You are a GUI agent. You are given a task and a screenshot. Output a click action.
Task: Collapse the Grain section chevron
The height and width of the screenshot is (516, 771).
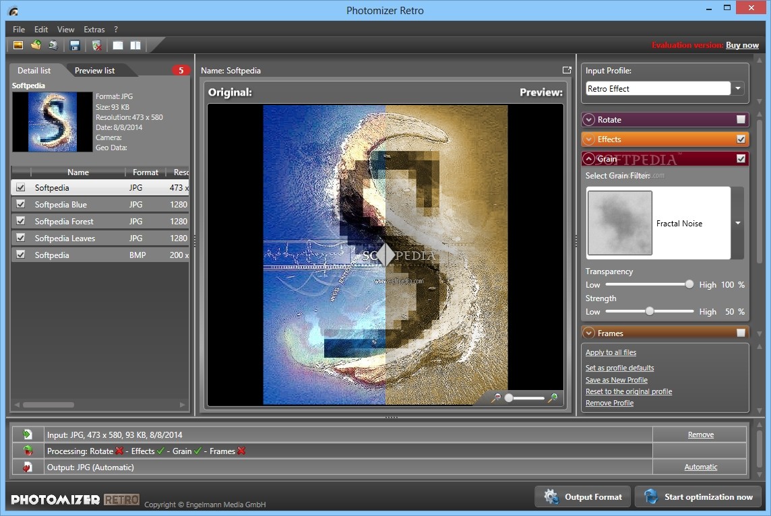point(589,159)
